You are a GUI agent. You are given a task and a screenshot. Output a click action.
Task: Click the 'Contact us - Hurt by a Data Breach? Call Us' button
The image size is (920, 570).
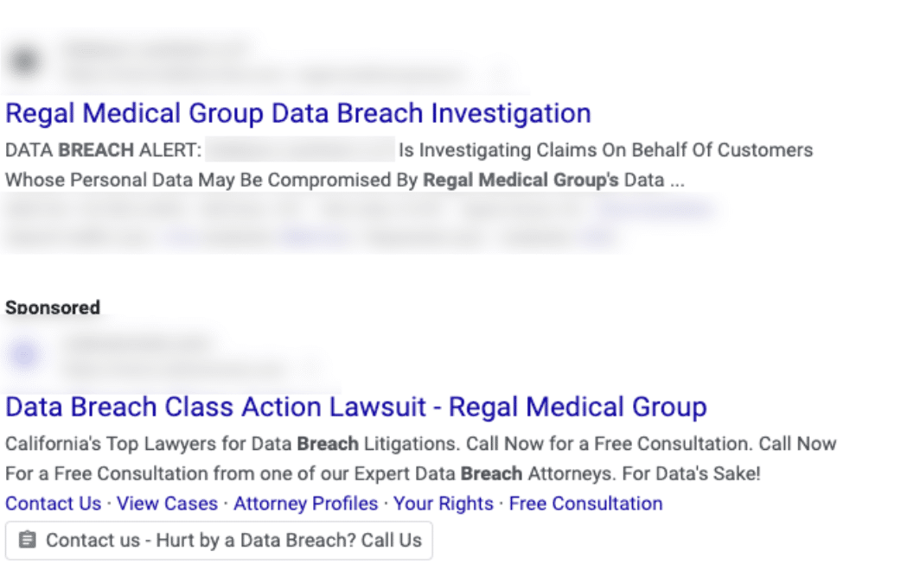220,540
